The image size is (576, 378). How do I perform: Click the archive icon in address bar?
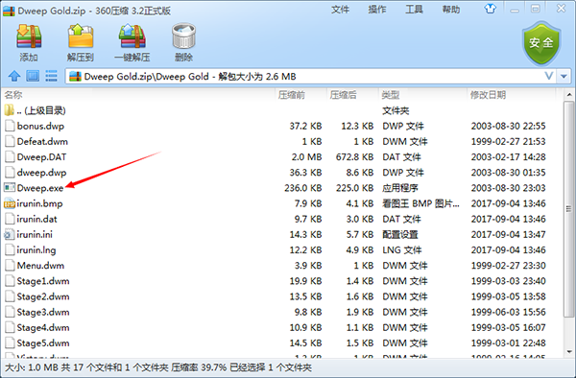pyautogui.click(x=75, y=77)
